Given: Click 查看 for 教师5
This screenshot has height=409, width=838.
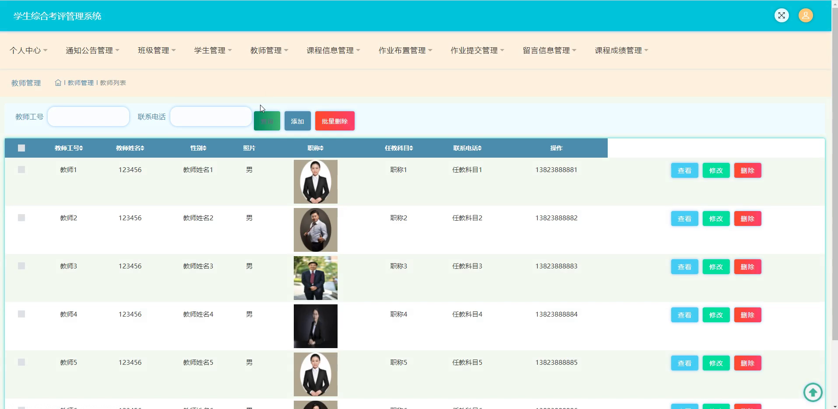Looking at the screenshot, I should click(x=685, y=363).
